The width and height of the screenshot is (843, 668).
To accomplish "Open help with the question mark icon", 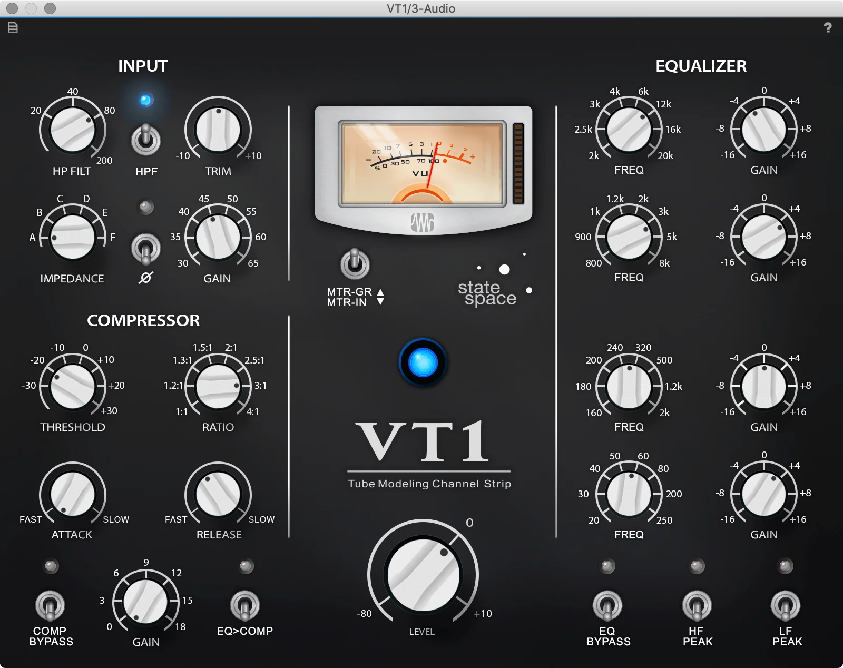I will pyautogui.click(x=828, y=27).
